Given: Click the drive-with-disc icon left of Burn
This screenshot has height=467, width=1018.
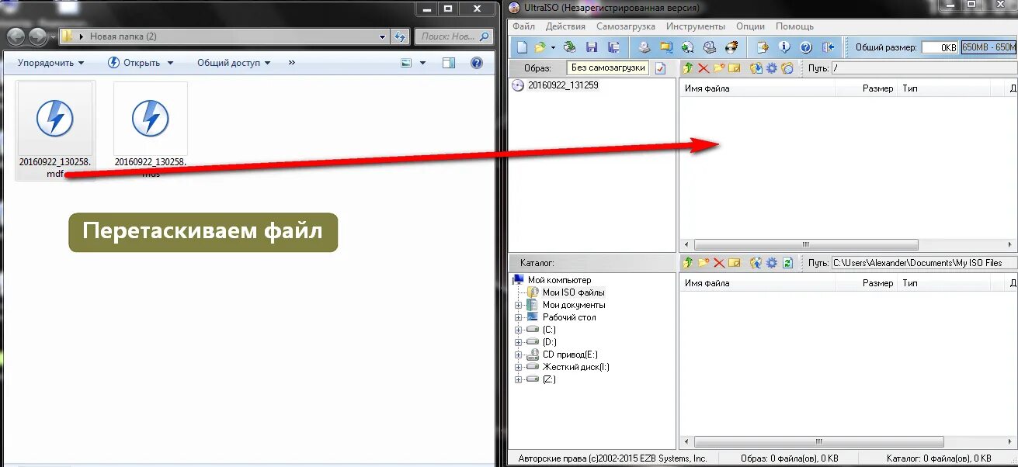Looking at the screenshot, I should (709, 47).
